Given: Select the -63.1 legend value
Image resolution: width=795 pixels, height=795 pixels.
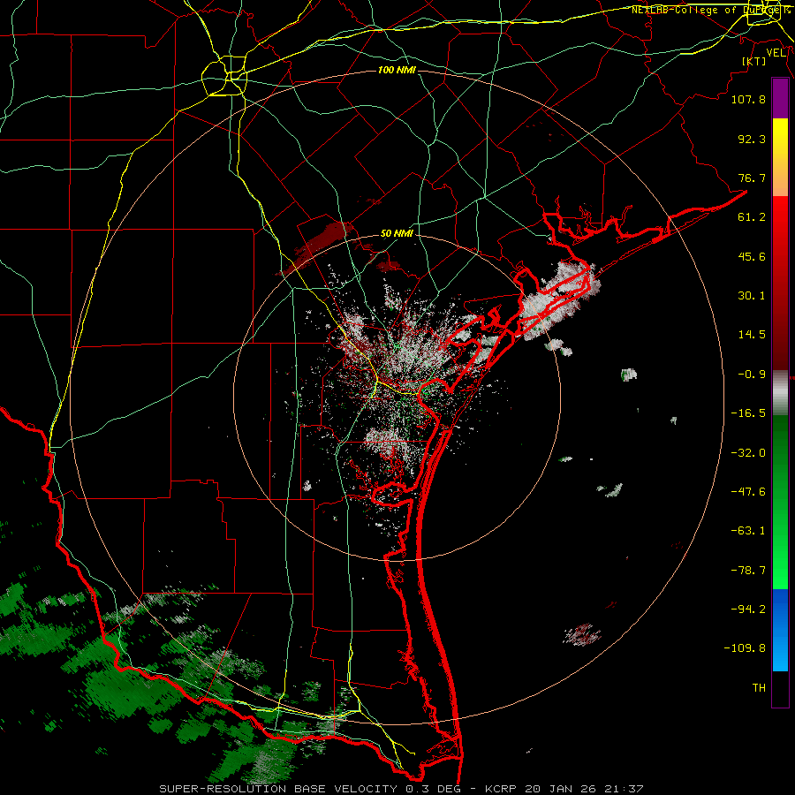Looking at the screenshot, I should (748, 530).
